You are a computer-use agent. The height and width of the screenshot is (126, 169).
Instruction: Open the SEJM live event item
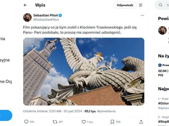[164, 73]
